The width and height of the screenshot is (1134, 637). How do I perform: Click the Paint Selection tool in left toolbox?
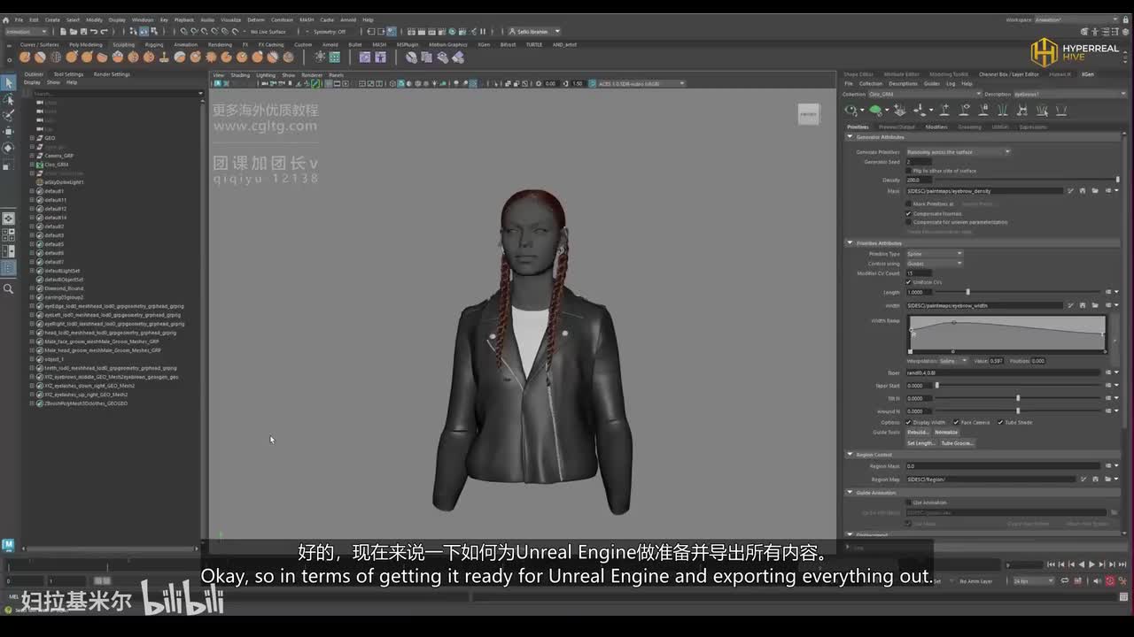point(9,115)
